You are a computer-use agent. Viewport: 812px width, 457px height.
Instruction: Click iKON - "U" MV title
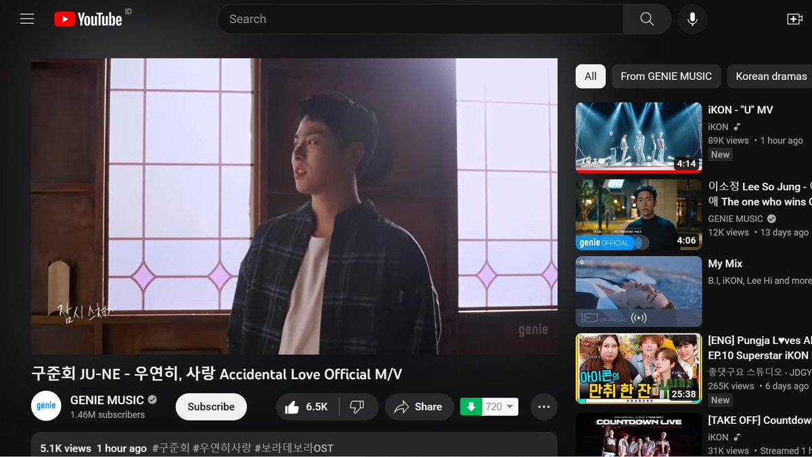pyautogui.click(x=740, y=110)
